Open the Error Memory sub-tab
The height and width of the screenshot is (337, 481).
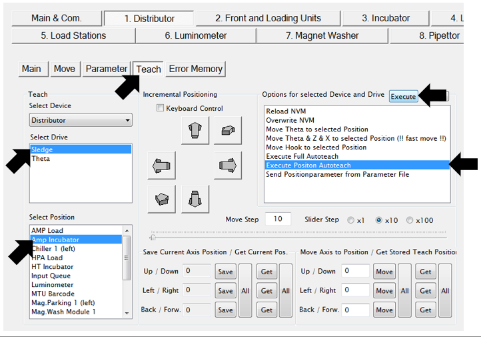[x=196, y=69]
